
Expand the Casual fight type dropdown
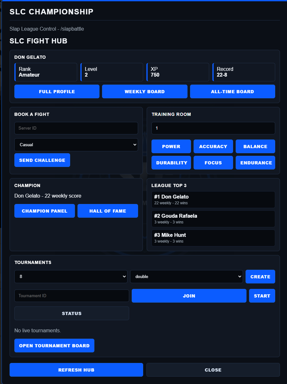click(76, 145)
